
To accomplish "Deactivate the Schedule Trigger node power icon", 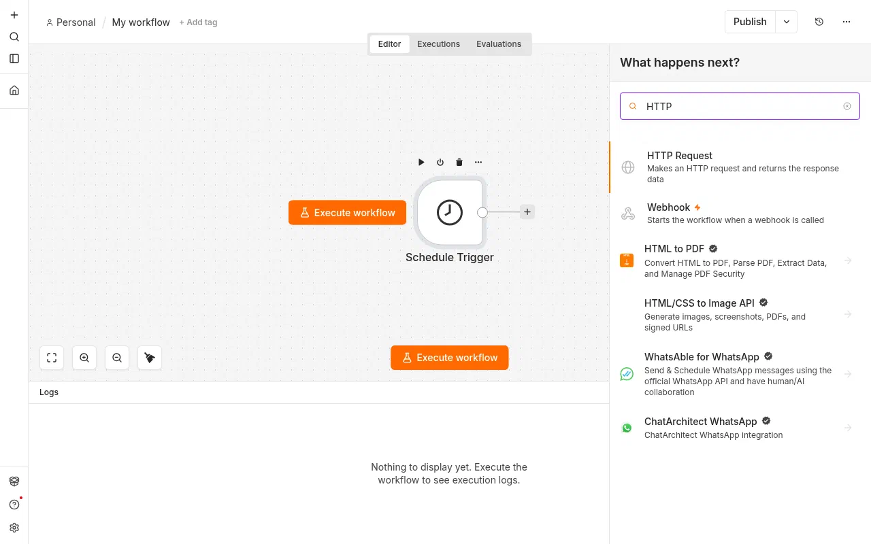I will click(x=440, y=162).
